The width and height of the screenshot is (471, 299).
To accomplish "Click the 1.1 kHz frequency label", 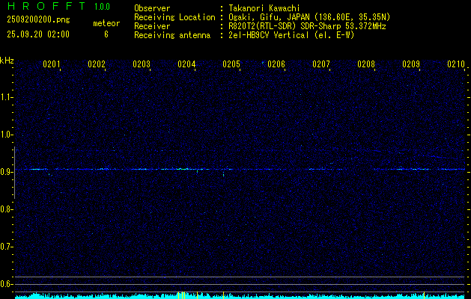I will (x=6, y=97).
